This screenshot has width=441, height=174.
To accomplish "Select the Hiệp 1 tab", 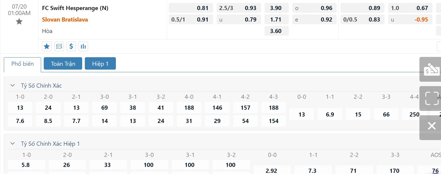I will tap(100, 64).
